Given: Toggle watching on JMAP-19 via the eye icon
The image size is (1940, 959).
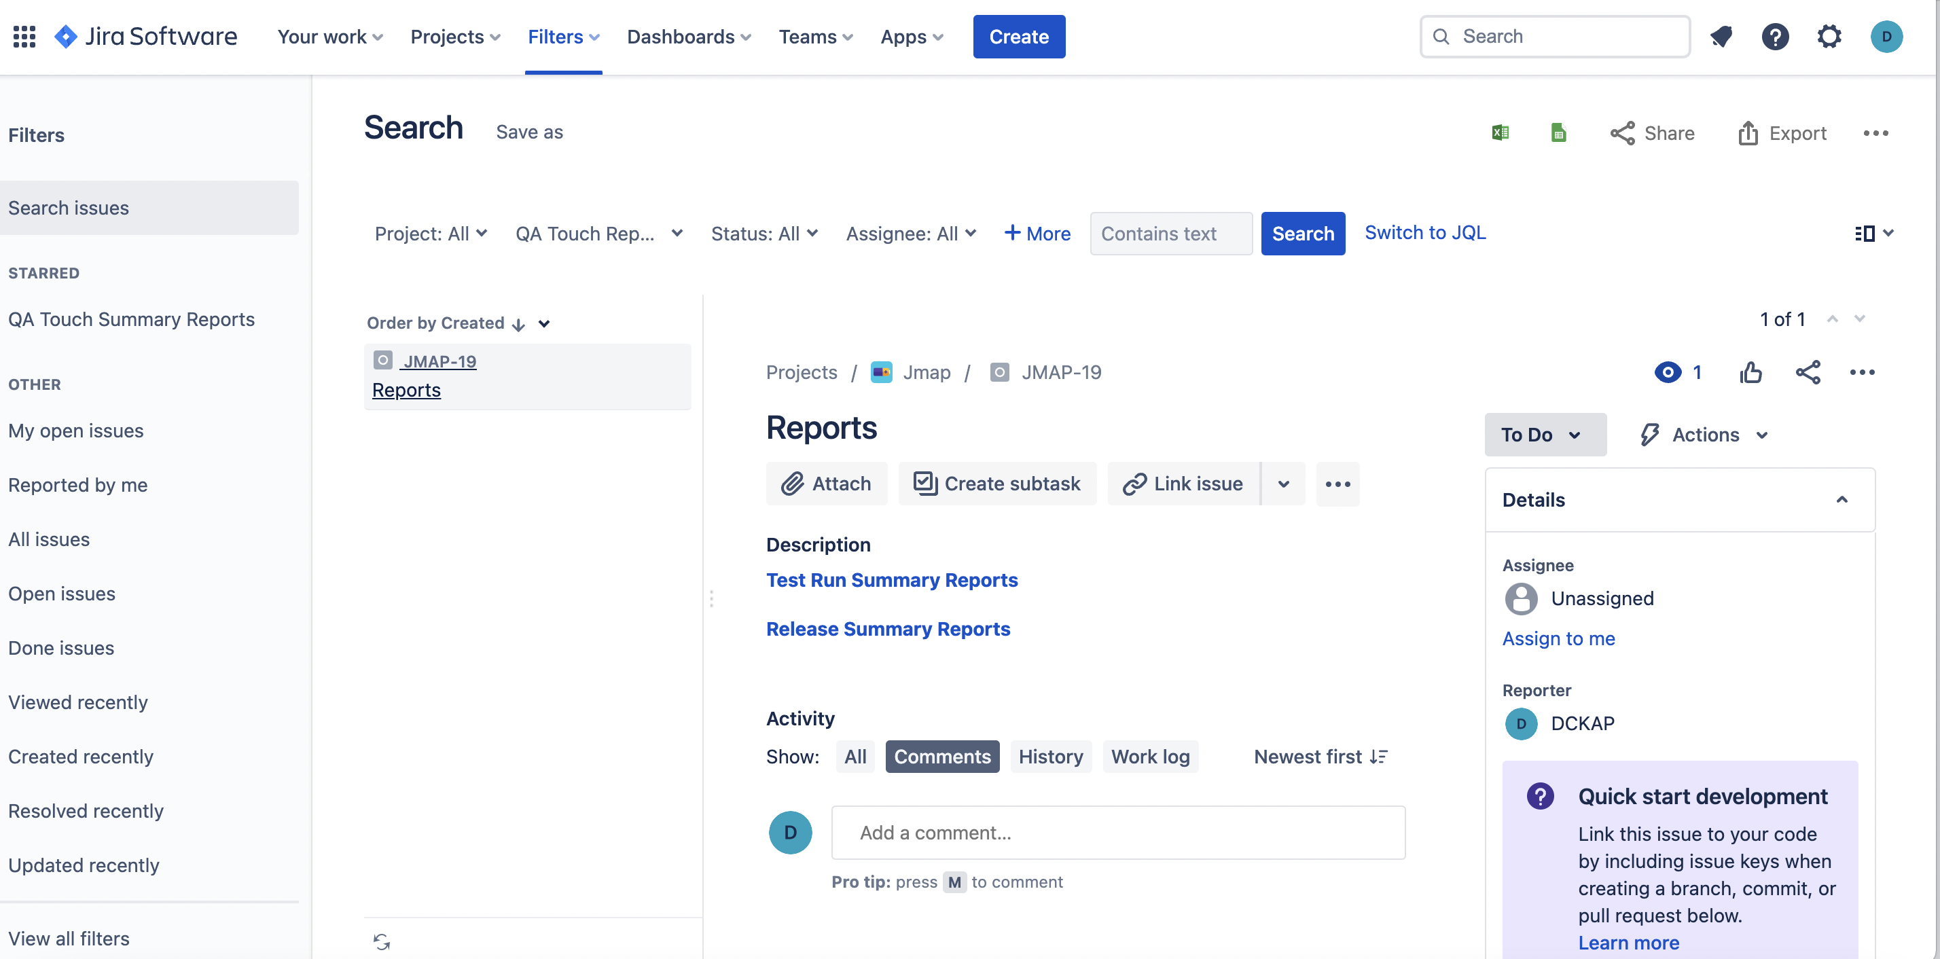Looking at the screenshot, I should tap(1668, 372).
